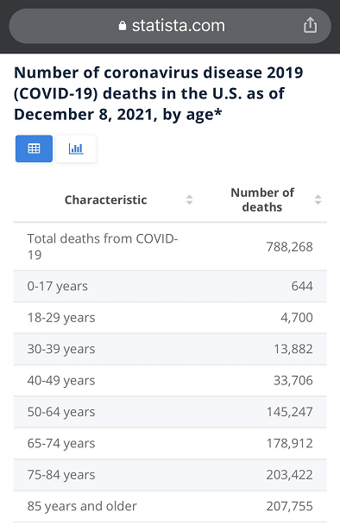This screenshot has height=532, width=340.
Task: Select the 0-17 years row
Action: coord(170,287)
